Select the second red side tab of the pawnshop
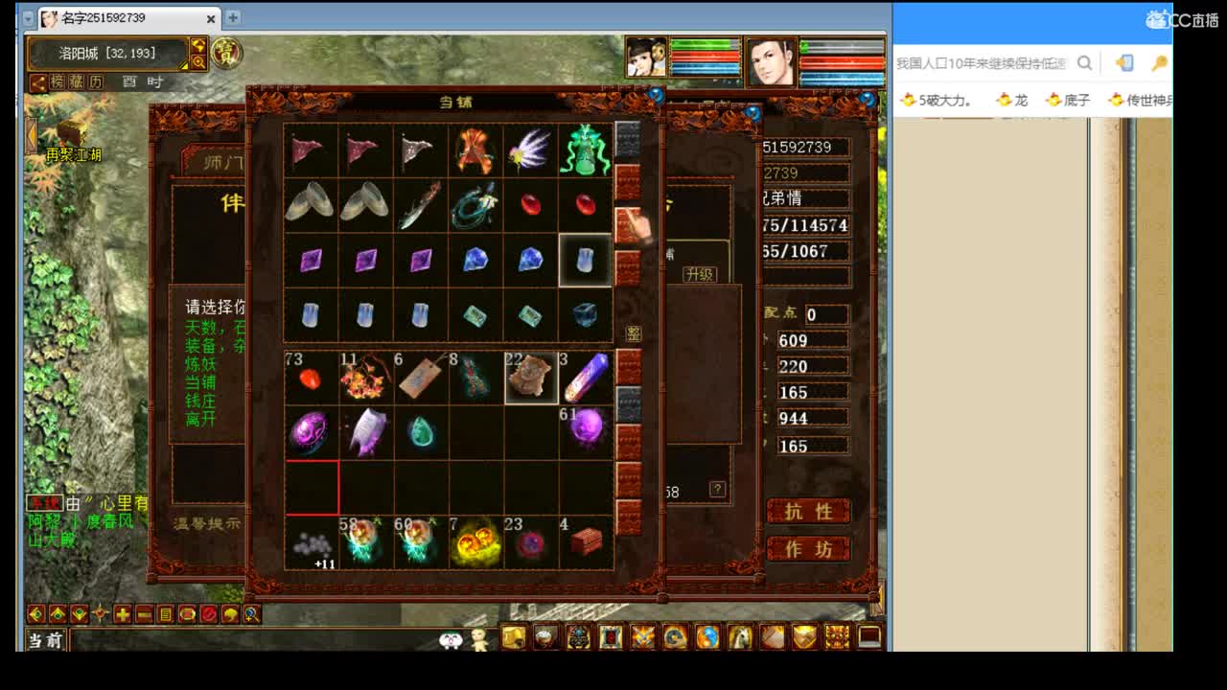The width and height of the screenshot is (1227, 690). pyautogui.click(x=628, y=225)
